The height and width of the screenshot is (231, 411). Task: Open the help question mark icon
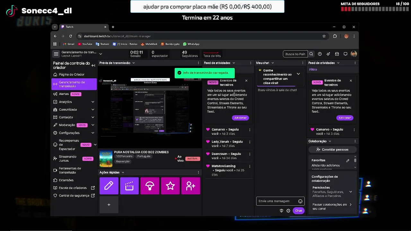pos(320,54)
